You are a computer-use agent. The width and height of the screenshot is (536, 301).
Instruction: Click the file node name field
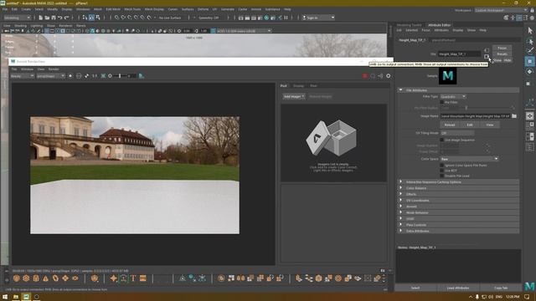click(460, 54)
